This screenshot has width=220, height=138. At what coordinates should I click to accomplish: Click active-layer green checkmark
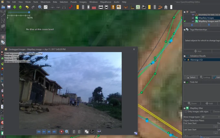pyautogui.click(x=185, y=21)
